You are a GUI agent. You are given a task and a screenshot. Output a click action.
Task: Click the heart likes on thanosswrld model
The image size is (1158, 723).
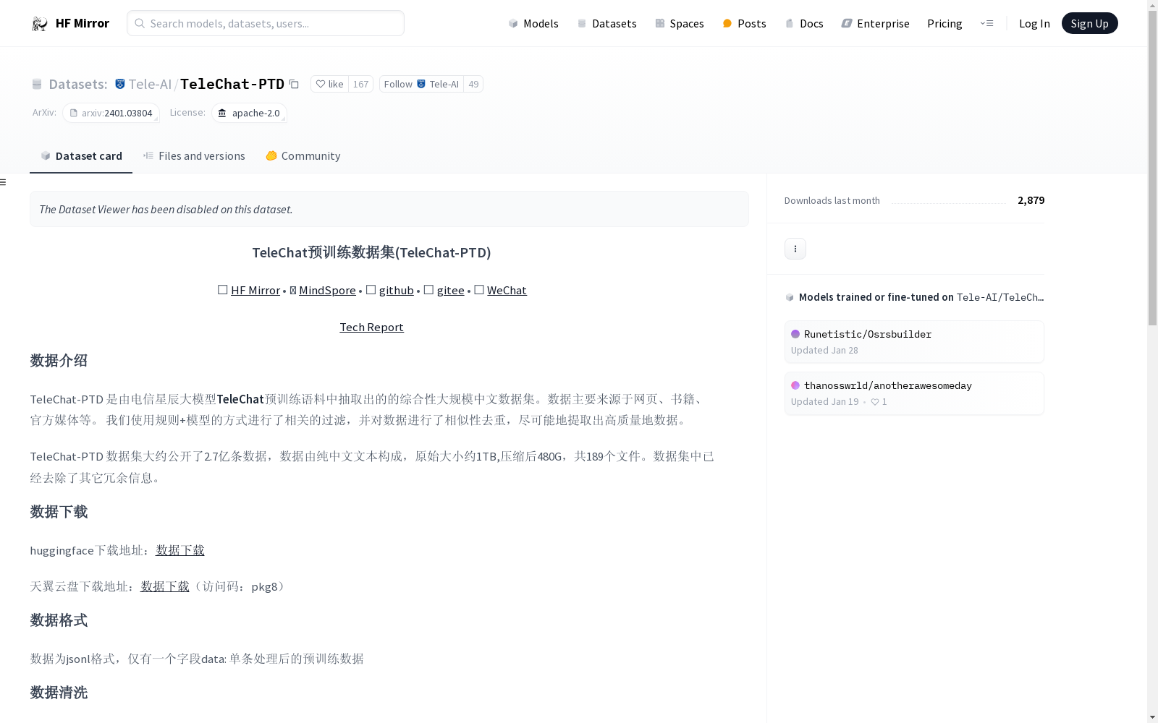coord(878,402)
